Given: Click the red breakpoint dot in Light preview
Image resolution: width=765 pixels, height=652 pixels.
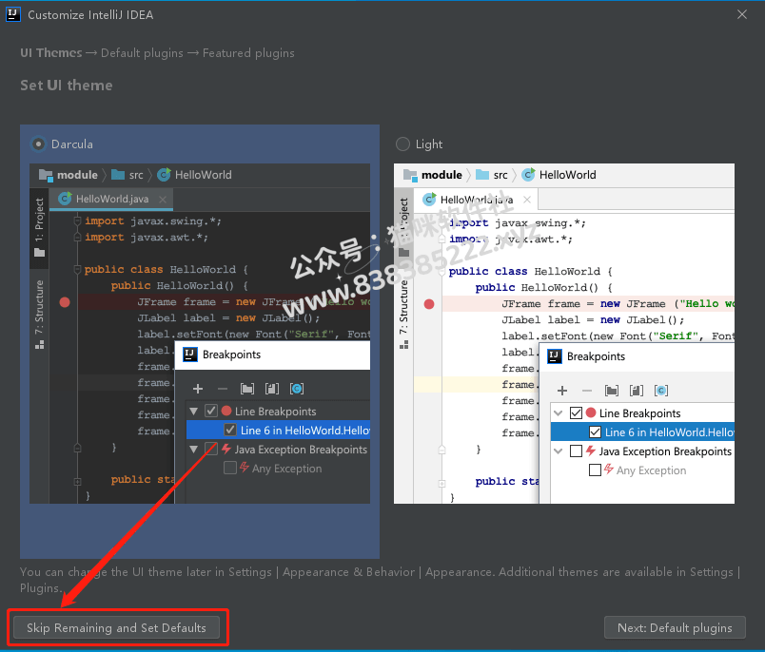Looking at the screenshot, I should click(429, 304).
